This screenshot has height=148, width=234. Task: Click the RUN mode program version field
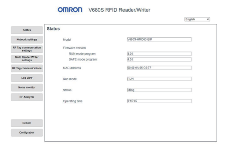159,54
